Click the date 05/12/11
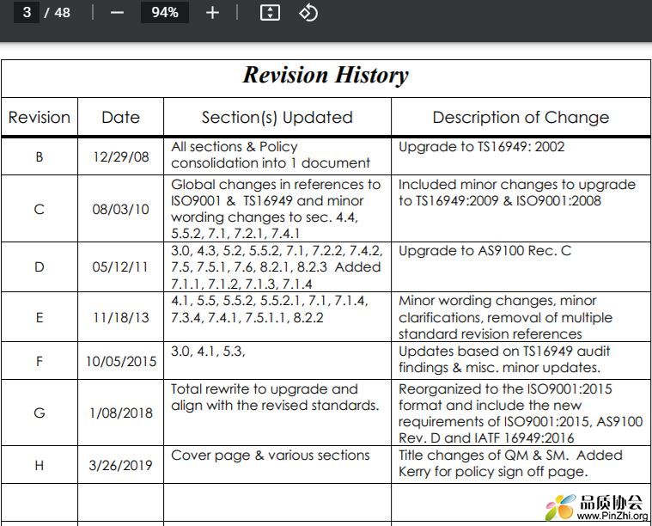 point(119,266)
